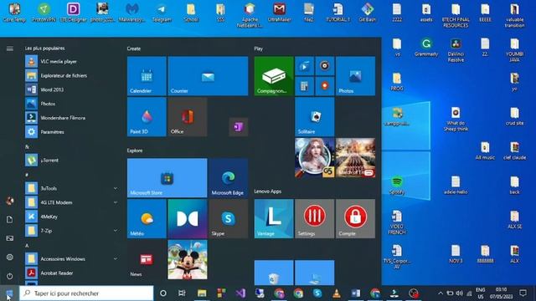Open the Météo weather tile
This screenshot has height=301, width=536.
147,218
